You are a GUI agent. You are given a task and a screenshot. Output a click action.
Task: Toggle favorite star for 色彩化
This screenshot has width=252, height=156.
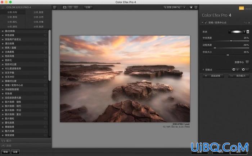(x=3, y=60)
